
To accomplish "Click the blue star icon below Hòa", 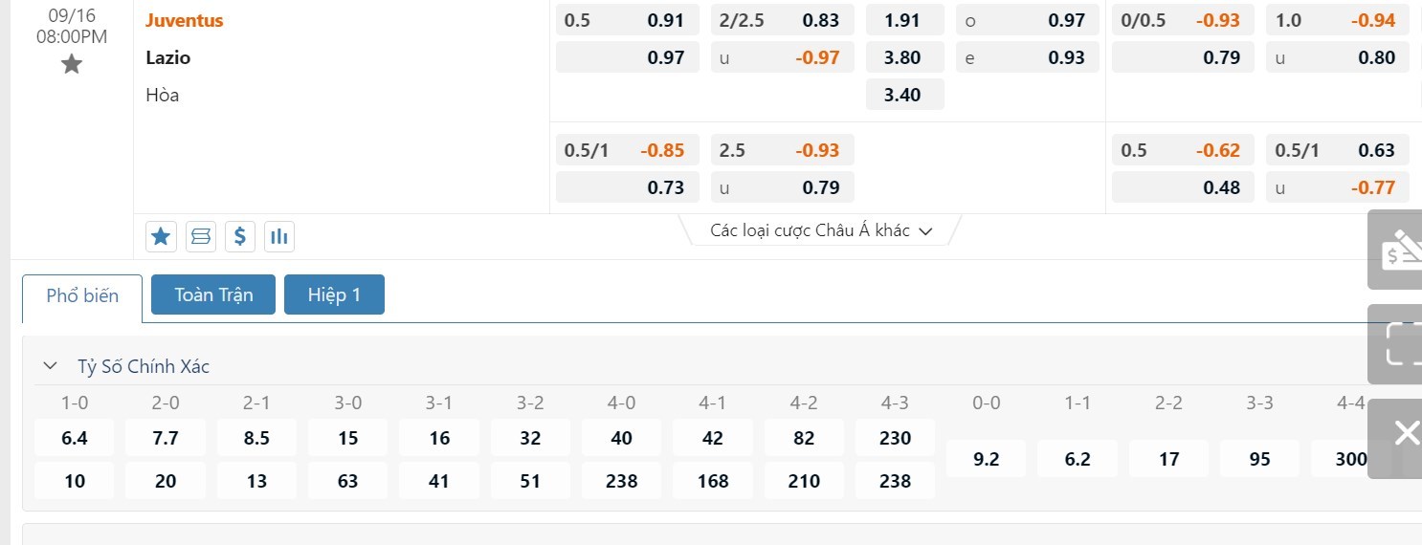I will click(x=161, y=236).
